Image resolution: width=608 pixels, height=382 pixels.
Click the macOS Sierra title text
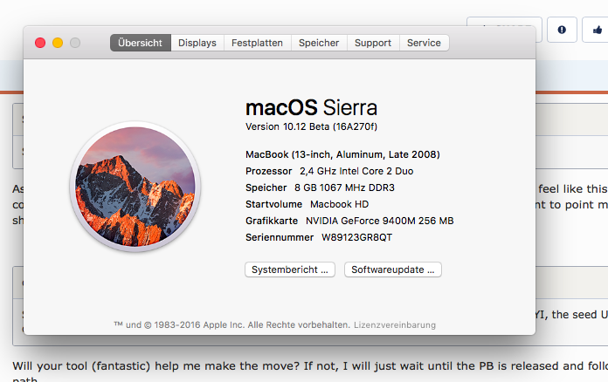pyautogui.click(x=311, y=107)
